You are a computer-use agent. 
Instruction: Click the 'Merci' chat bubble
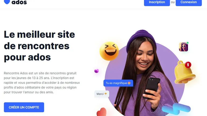coord(102,94)
